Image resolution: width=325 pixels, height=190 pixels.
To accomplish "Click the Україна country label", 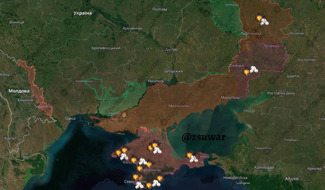I will (83, 13).
